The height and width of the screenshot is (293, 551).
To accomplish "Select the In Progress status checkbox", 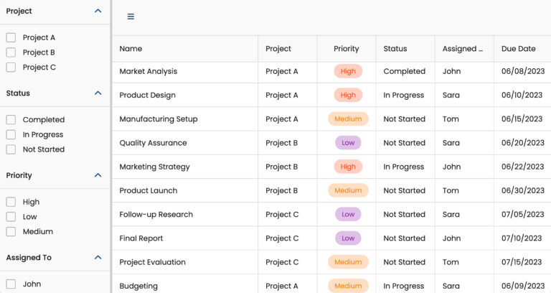I will 11,135.
